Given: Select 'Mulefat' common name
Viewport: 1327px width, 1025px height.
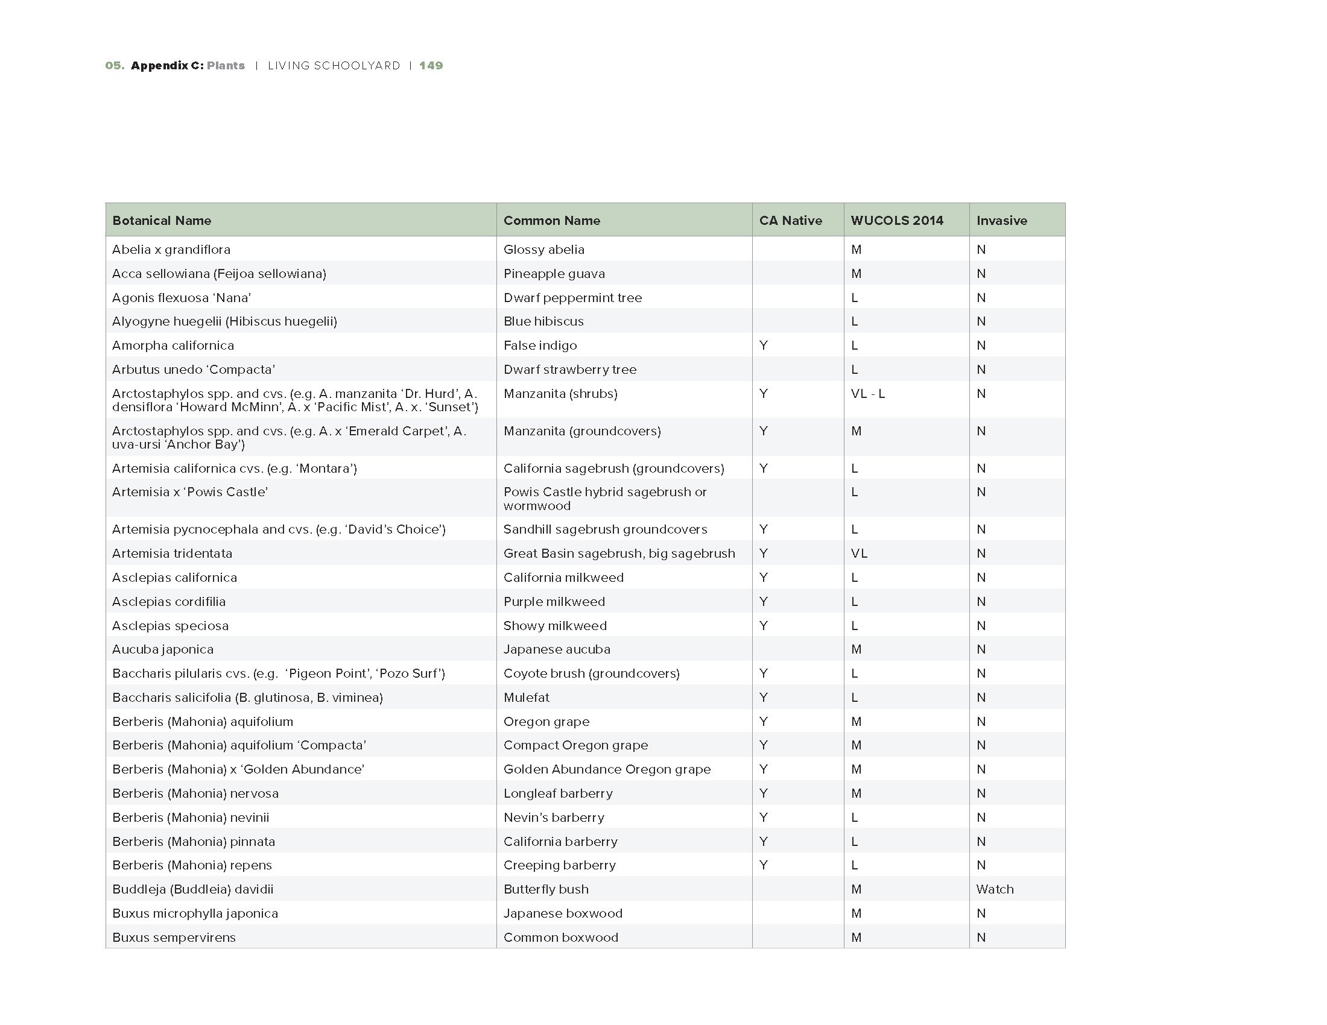Looking at the screenshot, I should pos(526,698).
